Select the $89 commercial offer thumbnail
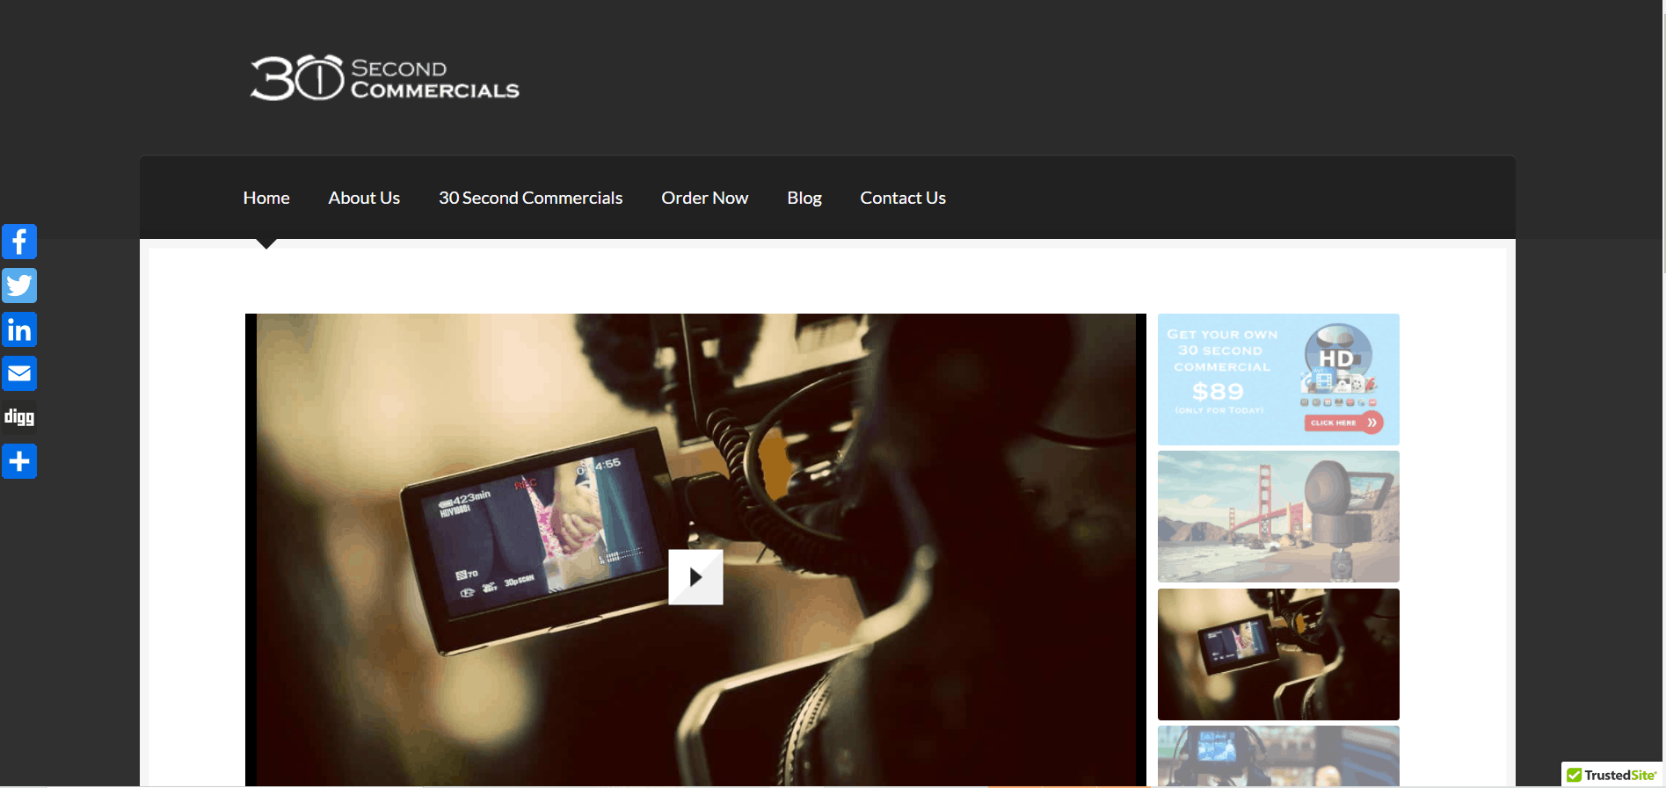Screen dimensions: 1666x788 1231,378
